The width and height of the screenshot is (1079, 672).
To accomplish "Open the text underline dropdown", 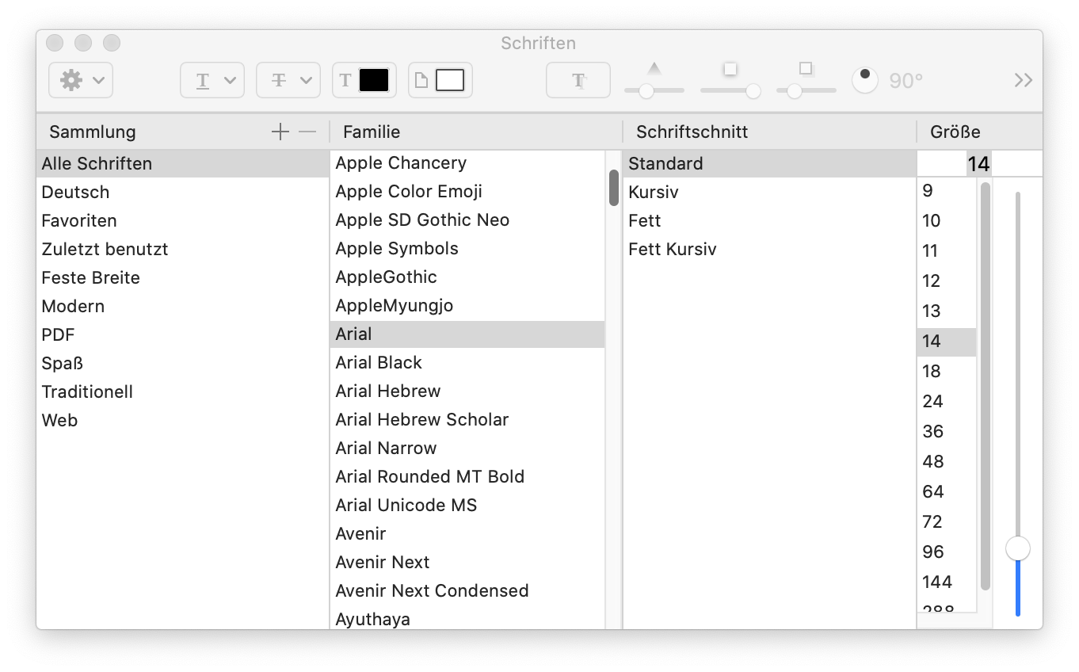I will click(212, 80).
